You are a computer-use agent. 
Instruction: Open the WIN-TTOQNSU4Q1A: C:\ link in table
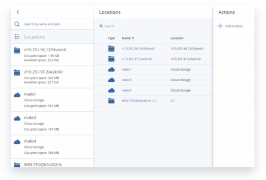point(139,101)
